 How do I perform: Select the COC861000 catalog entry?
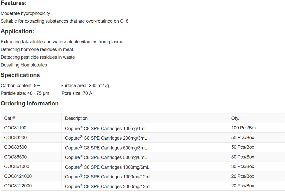(17, 166)
